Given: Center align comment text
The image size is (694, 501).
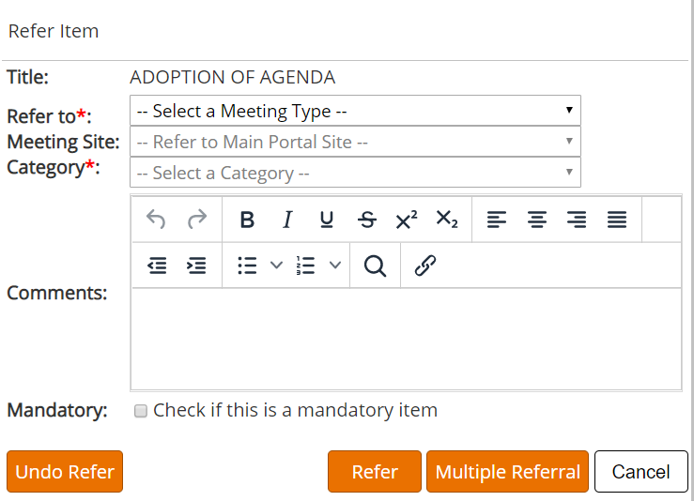Looking at the screenshot, I should (537, 220).
